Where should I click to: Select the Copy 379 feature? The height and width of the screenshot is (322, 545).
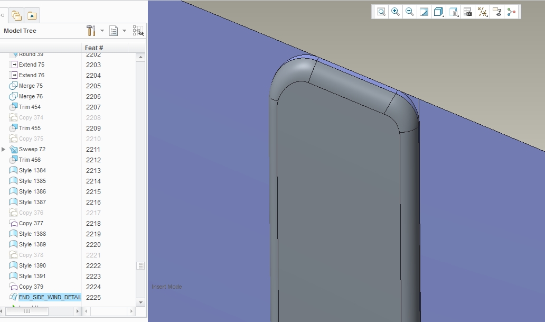click(31, 287)
